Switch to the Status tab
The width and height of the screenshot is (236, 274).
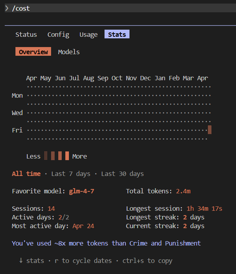[x=26, y=34]
